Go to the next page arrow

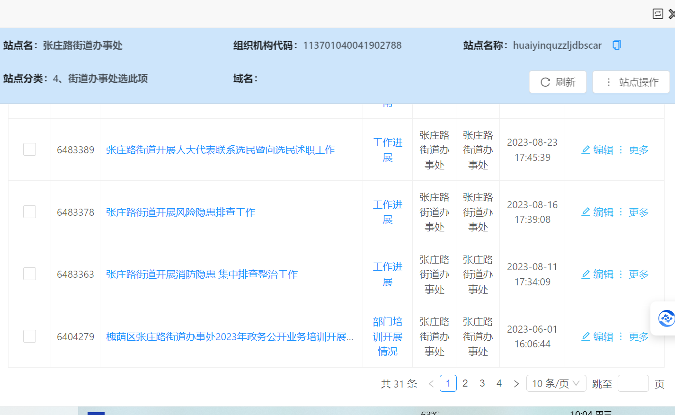click(x=516, y=383)
